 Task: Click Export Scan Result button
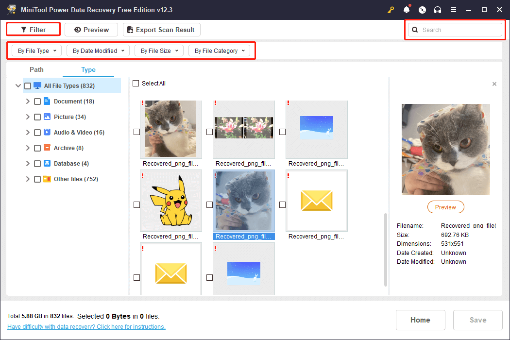162,30
